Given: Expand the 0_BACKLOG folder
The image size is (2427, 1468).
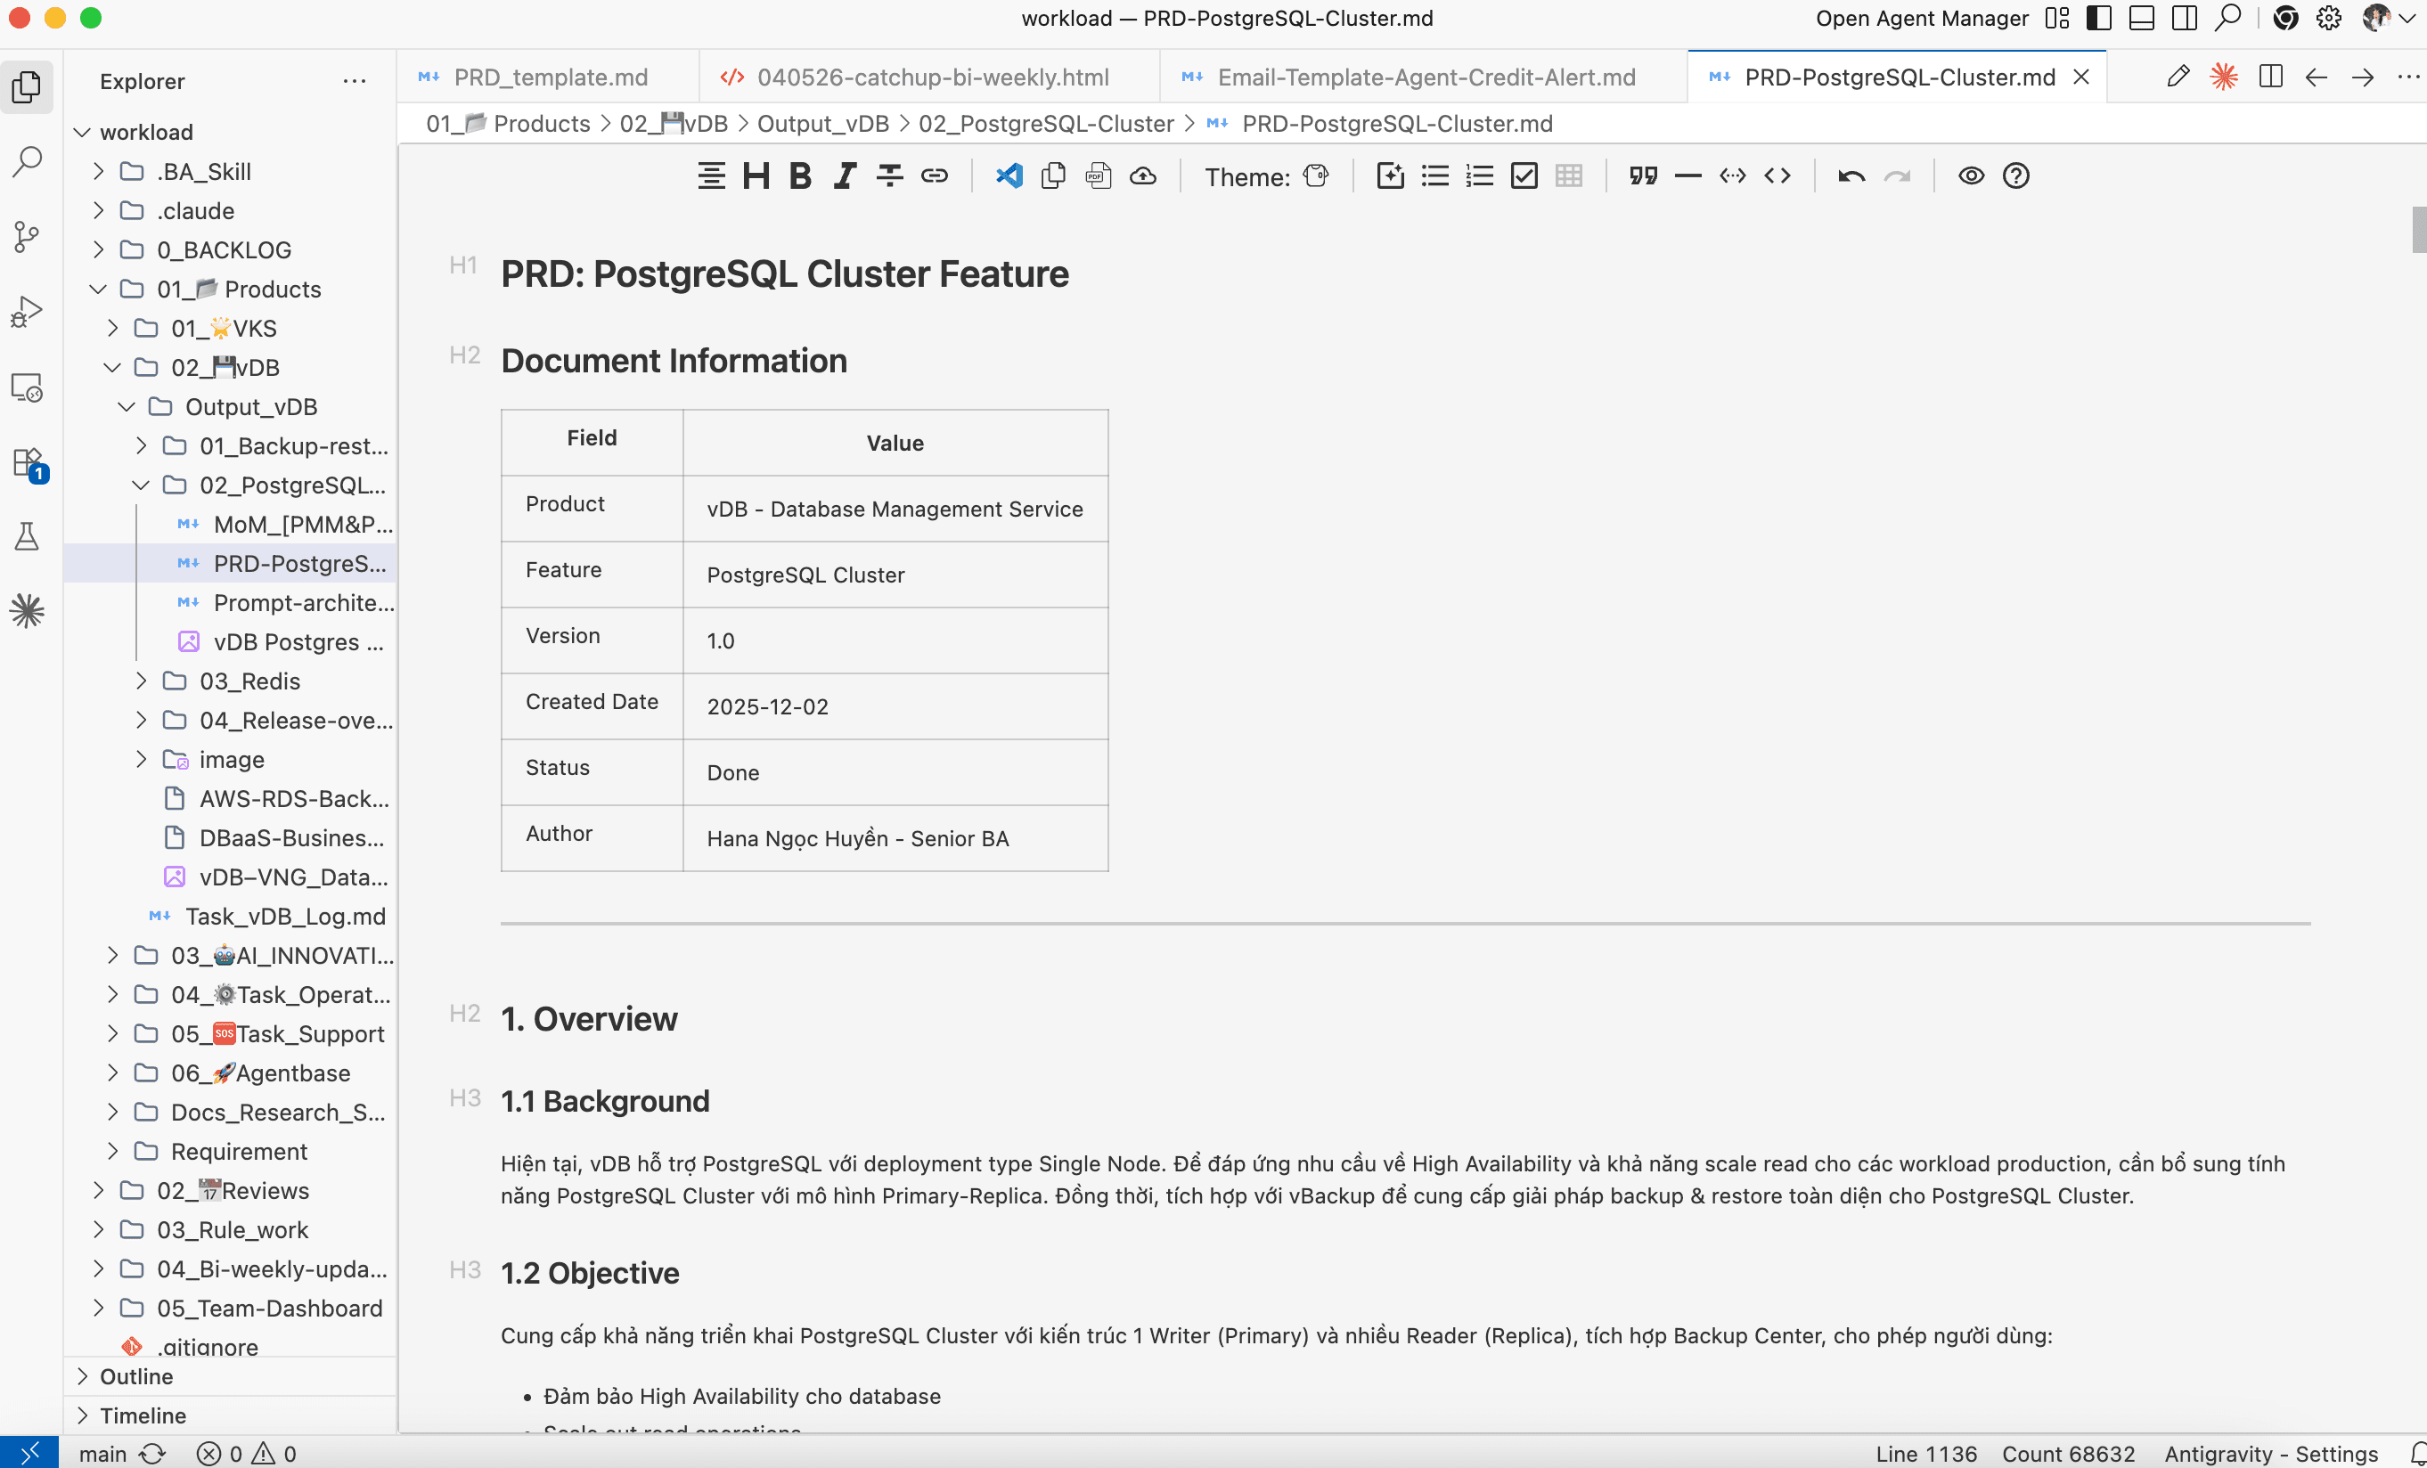Looking at the screenshot, I should tap(97, 250).
